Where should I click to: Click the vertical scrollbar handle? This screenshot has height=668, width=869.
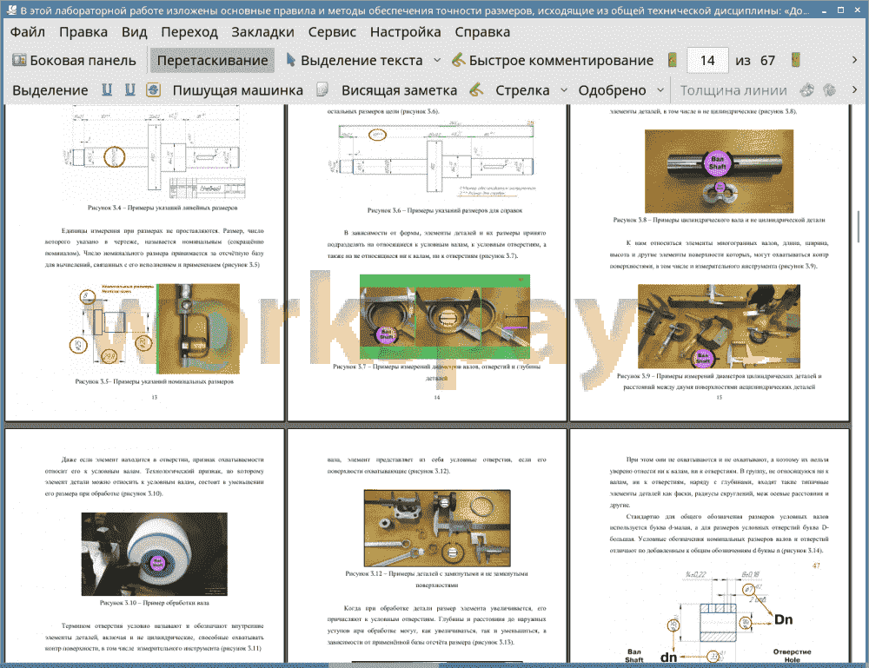pos(859,226)
